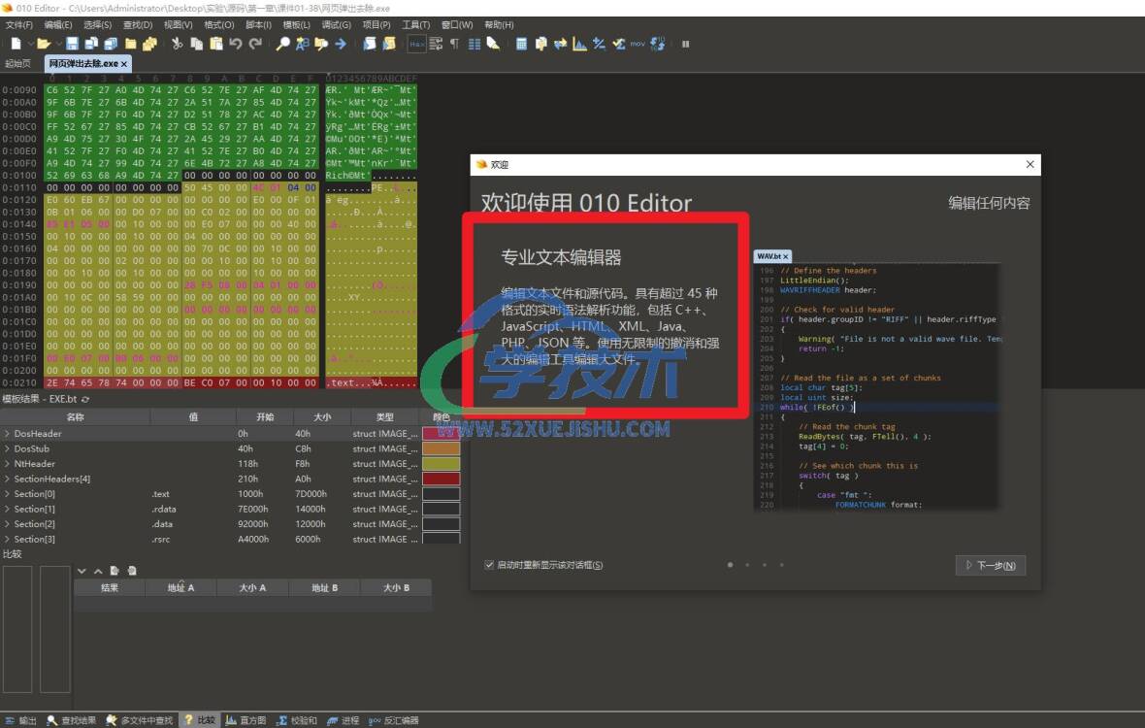Click the Next (下一步) button in welcome dialog
Viewport: 1145px width, 728px height.
point(991,565)
